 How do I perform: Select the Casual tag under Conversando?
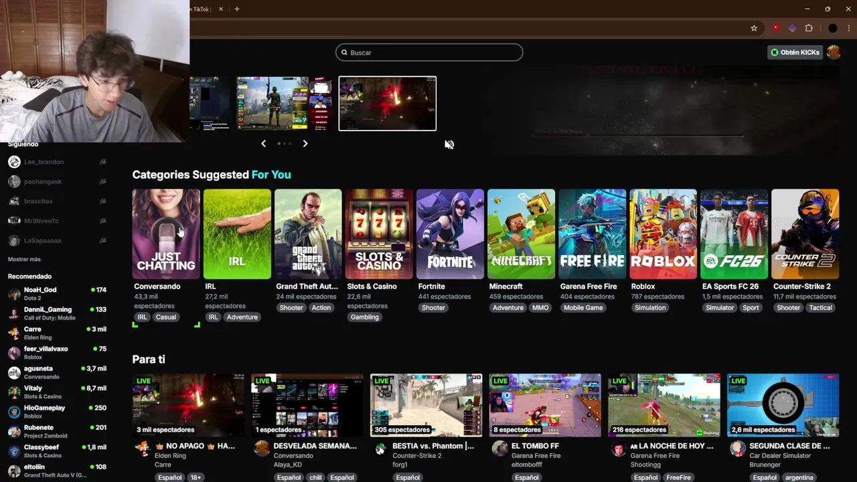(x=165, y=317)
